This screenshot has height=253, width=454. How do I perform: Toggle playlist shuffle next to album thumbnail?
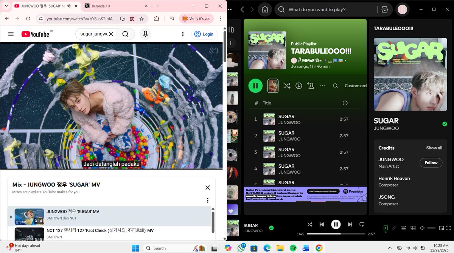coord(287,86)
